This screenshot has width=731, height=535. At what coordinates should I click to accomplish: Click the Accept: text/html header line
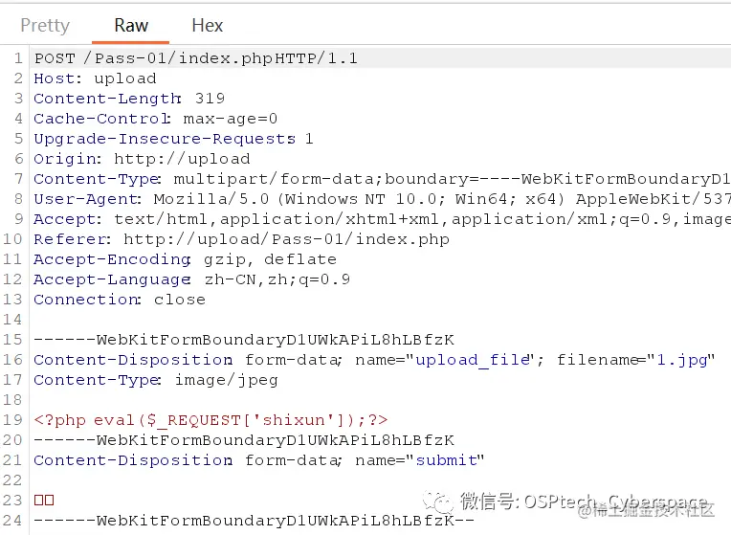pyautogui.click(x=382, y=219)
